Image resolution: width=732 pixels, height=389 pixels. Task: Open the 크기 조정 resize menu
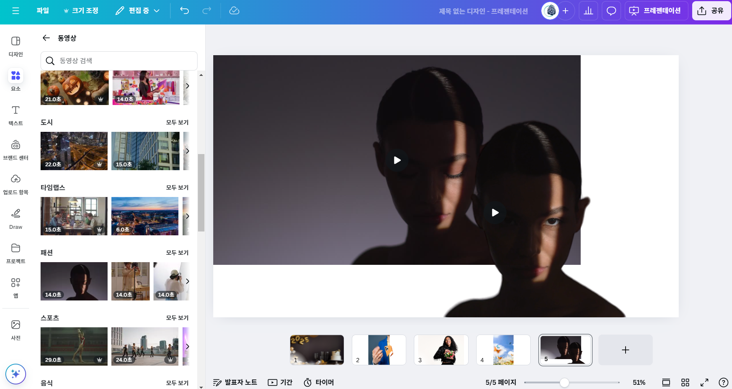81,11
